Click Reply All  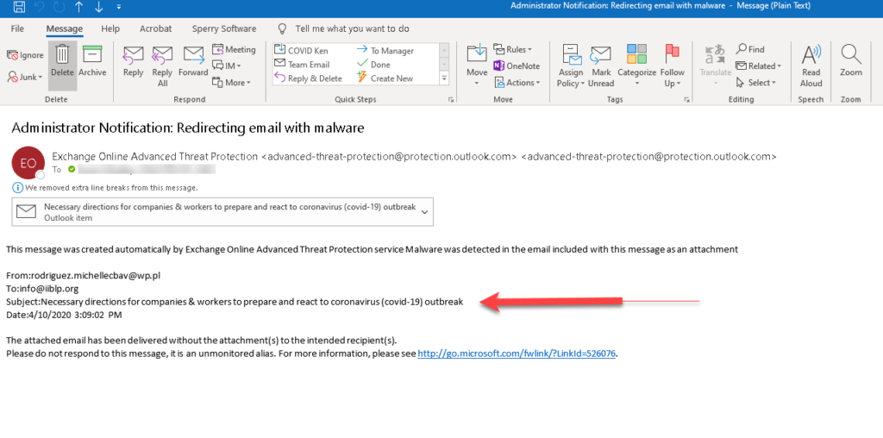162,66
